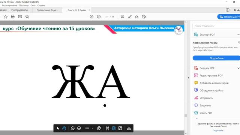
Task: Select the Слоги по 2 буквы tab
Action: point(76,10)
